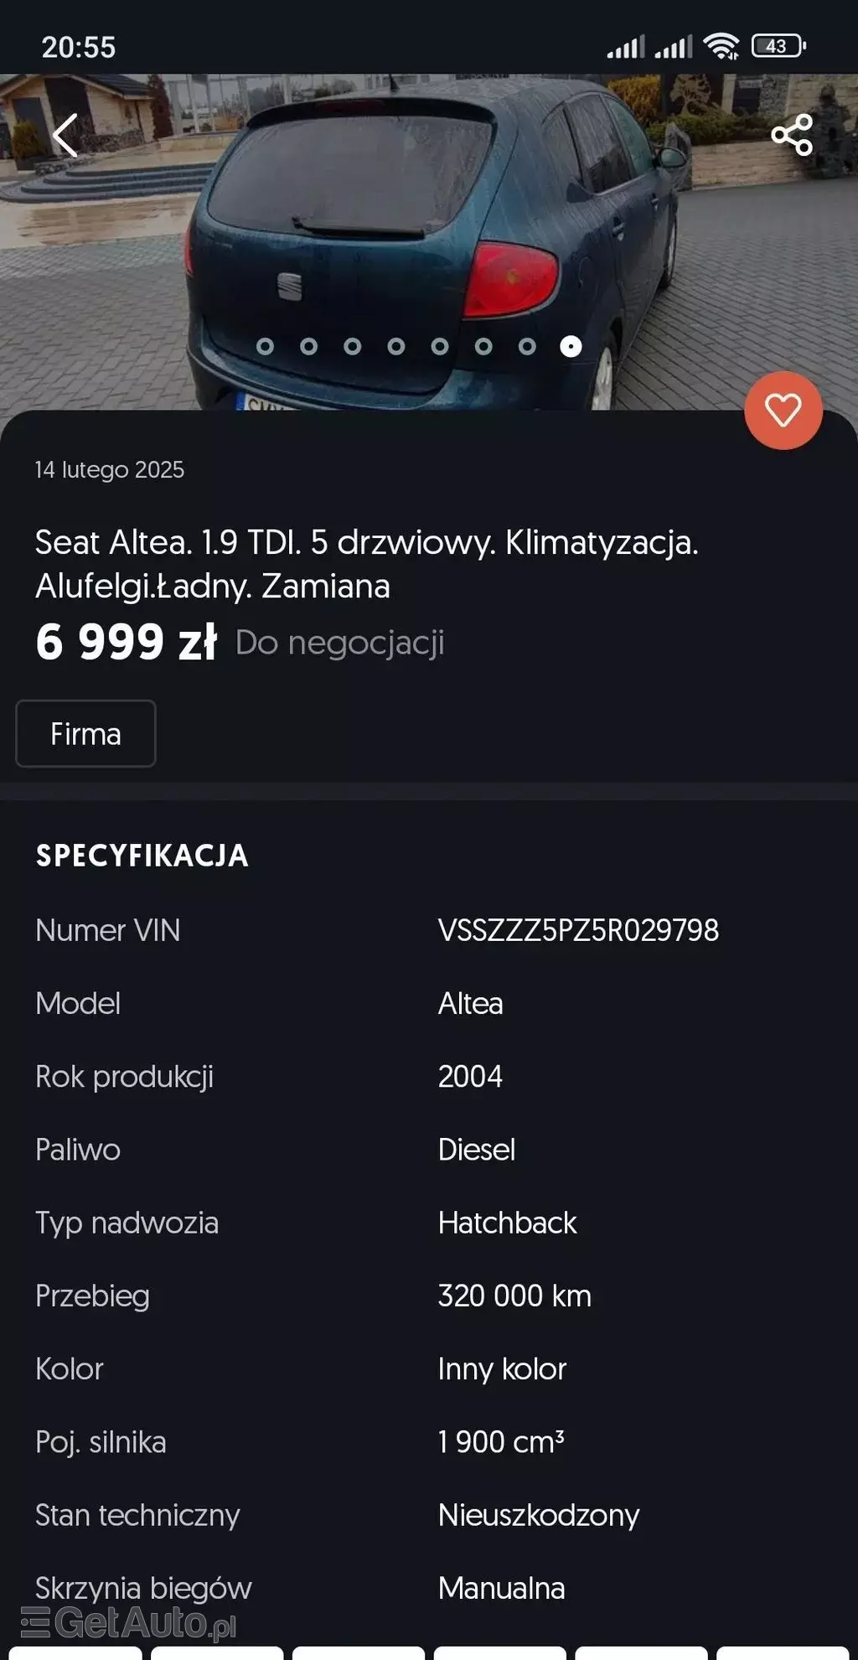The height and width of the screenshot is (1660, 858).
Task: Share the listing via the share icon
Action: click(x=791, y=136)
